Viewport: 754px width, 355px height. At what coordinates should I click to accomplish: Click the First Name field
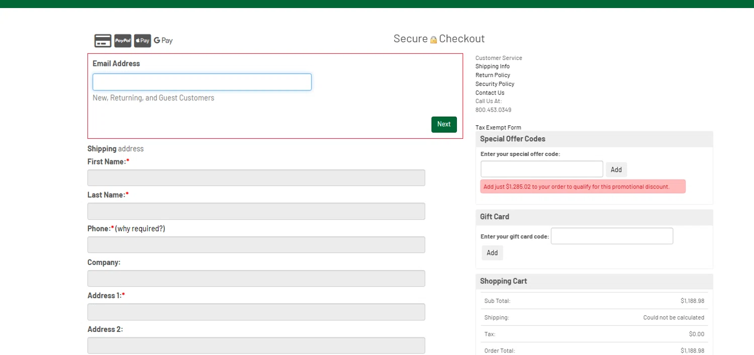(256, 178)
